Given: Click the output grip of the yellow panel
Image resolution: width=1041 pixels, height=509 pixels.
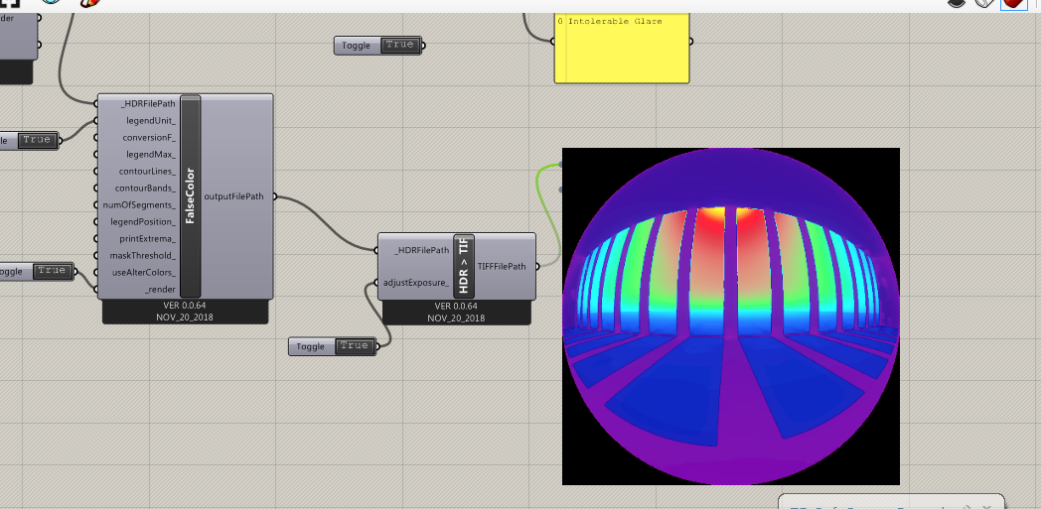Looking at the screenshot, I should (x=690, y=41).
